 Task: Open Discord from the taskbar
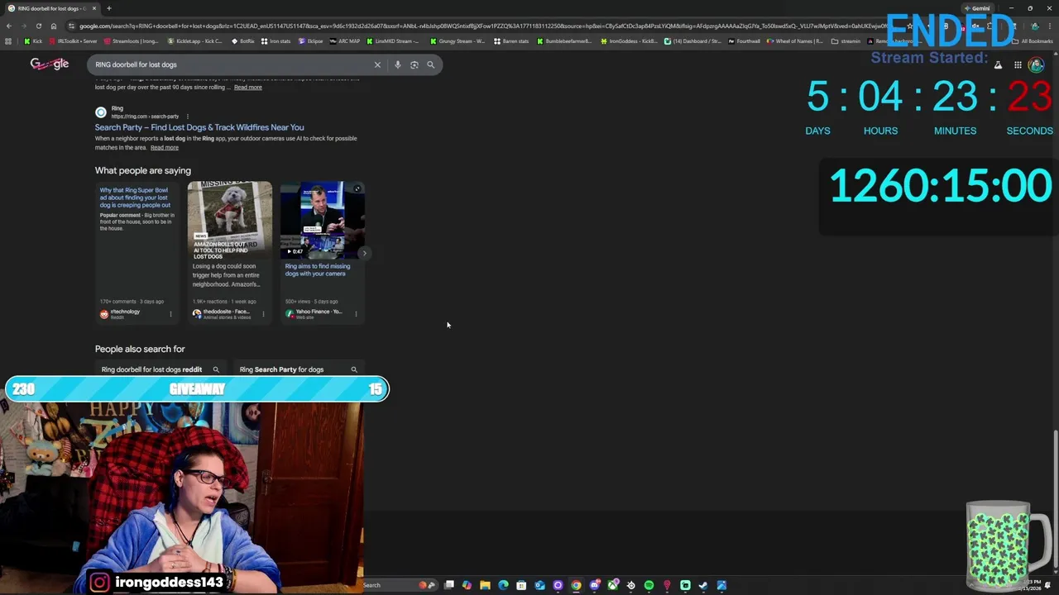[x=594, y=585]
